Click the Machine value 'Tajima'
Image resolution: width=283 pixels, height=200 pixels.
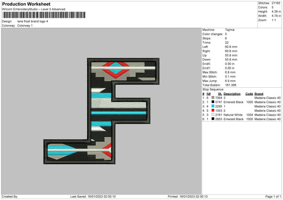point(230,30)
